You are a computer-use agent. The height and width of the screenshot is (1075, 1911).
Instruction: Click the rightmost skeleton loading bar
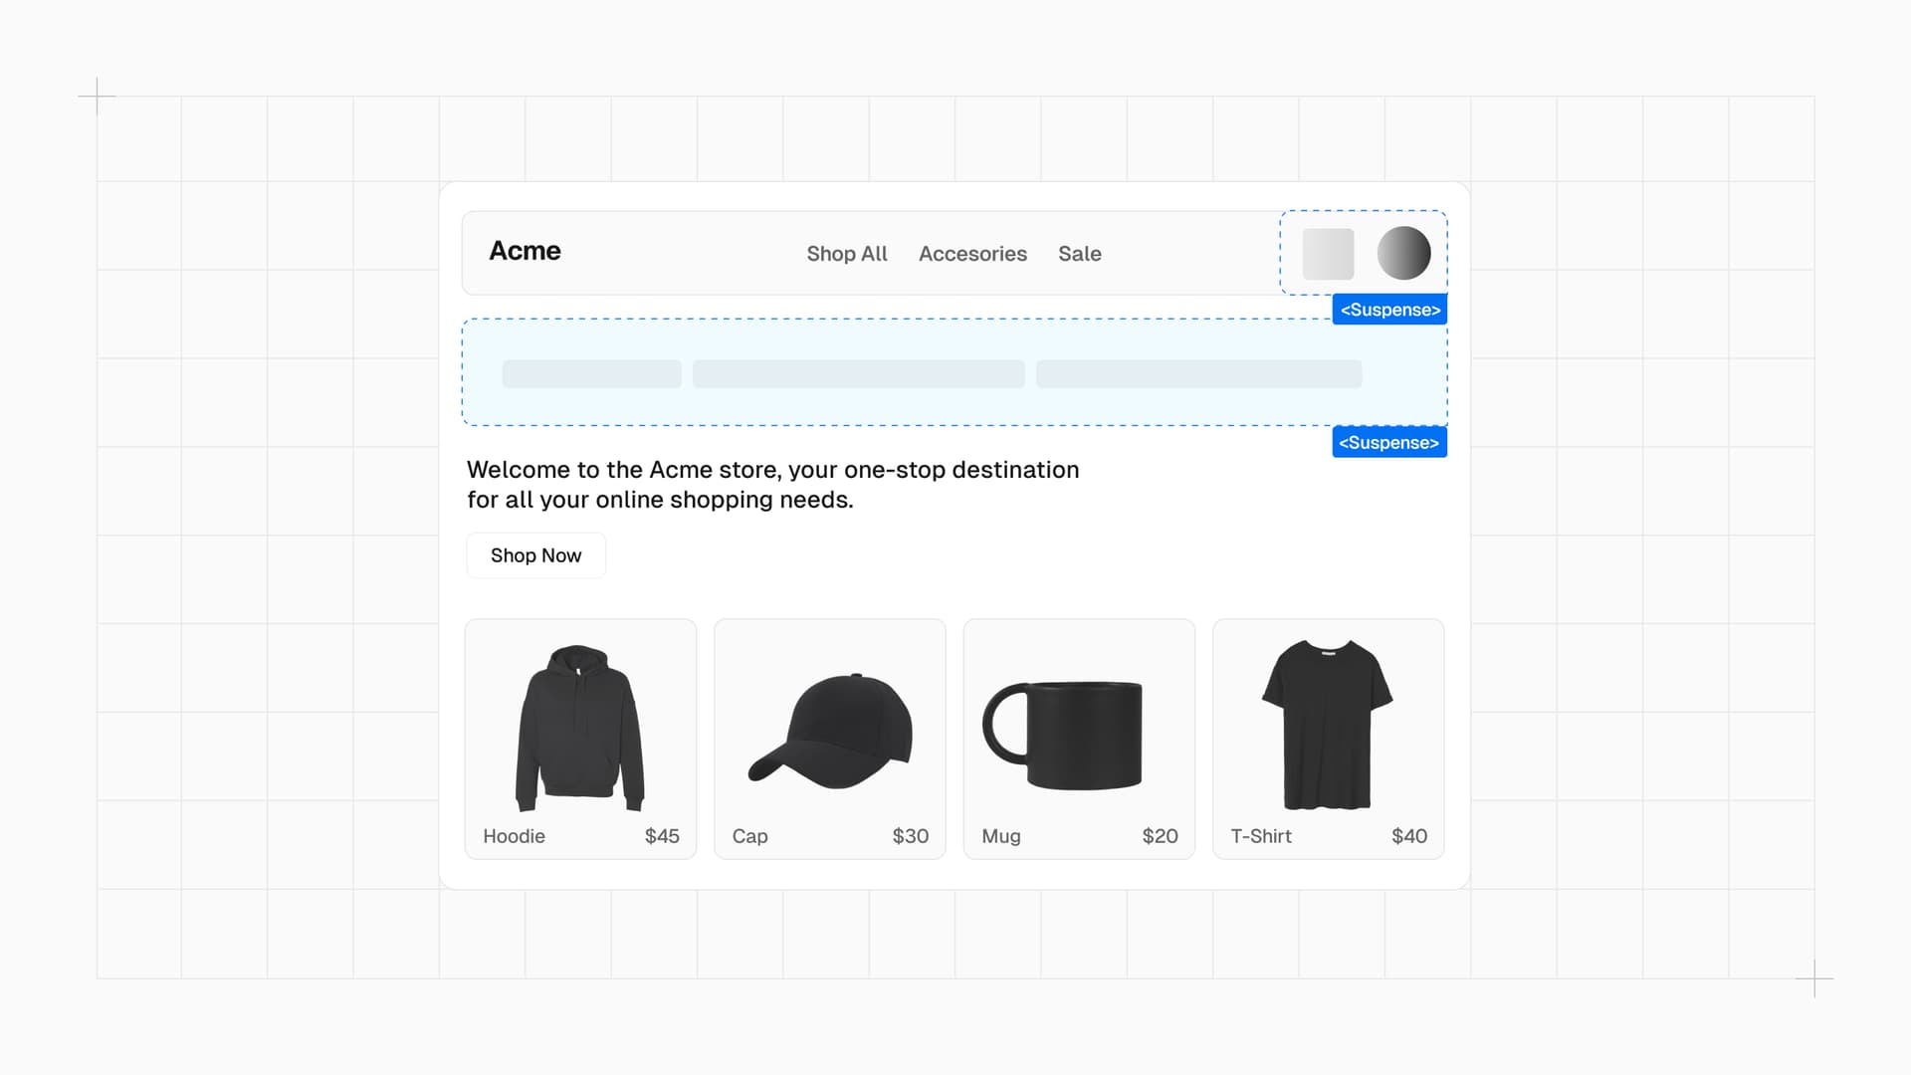tap(1198, 374)
